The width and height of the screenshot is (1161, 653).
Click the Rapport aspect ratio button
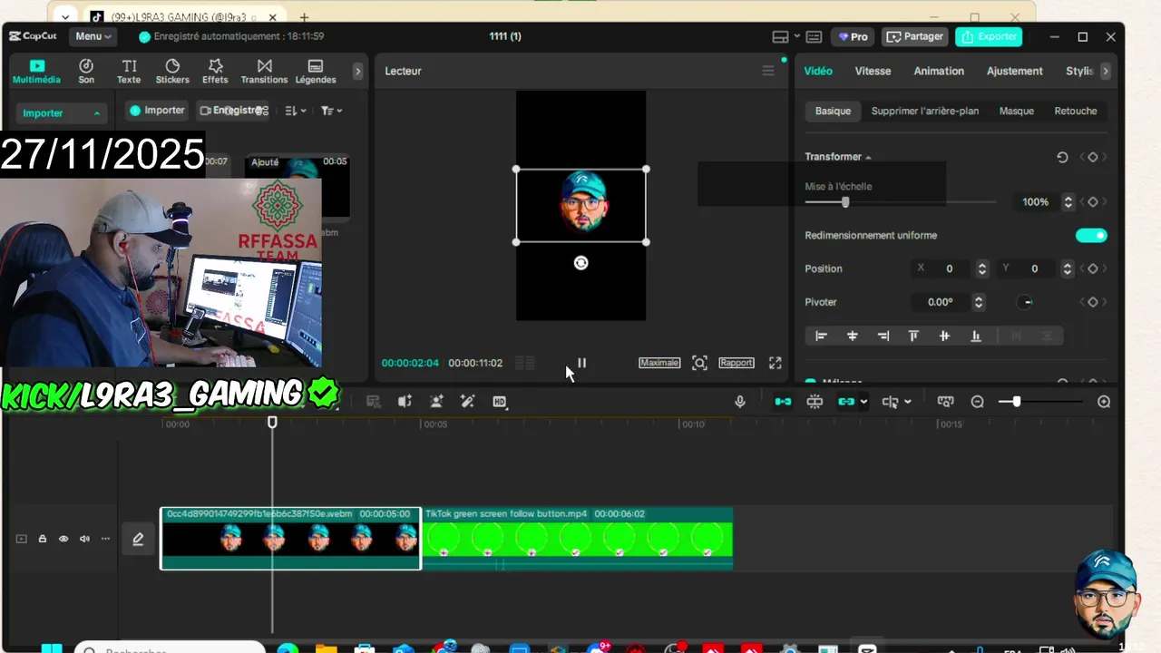737,363
